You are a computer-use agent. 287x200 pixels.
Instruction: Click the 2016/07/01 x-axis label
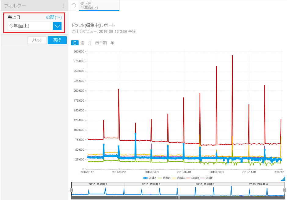(x=184, y=172)
